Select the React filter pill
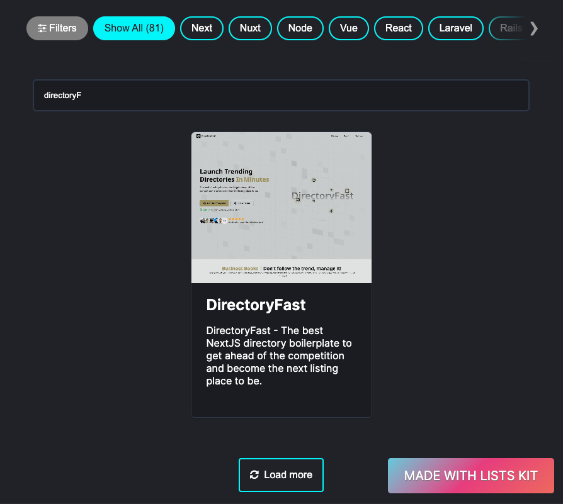The height and width of the screenshot is (504, 563). [x=399, y=28]
